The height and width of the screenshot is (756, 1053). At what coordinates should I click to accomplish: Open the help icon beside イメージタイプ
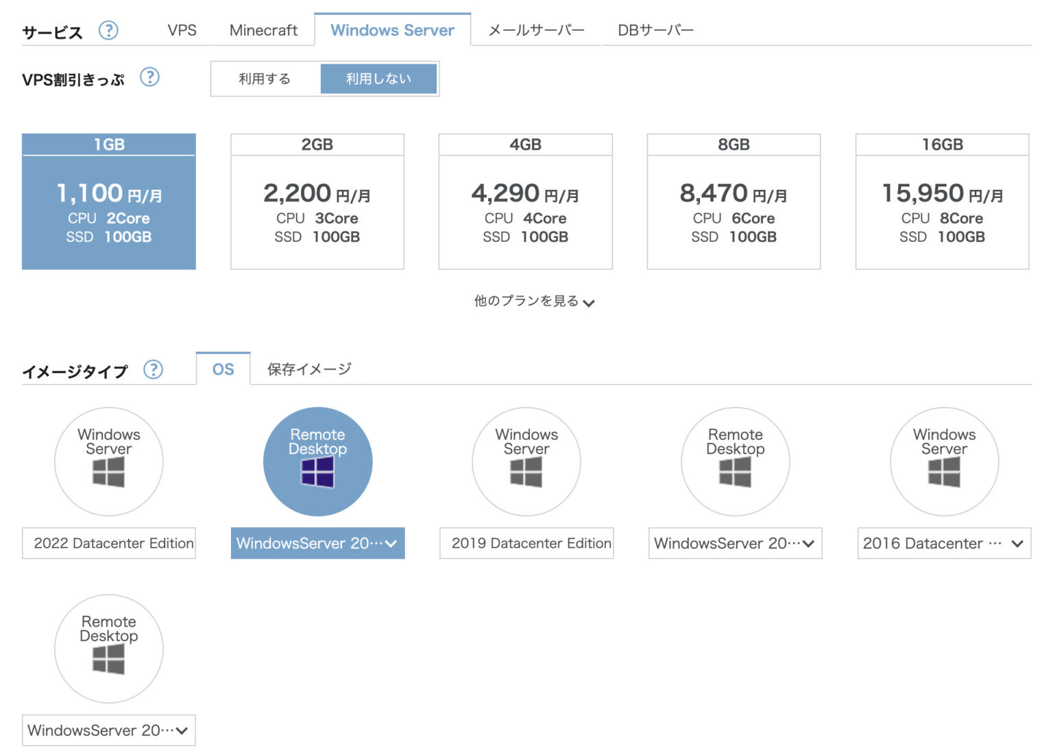click(154, 369)
